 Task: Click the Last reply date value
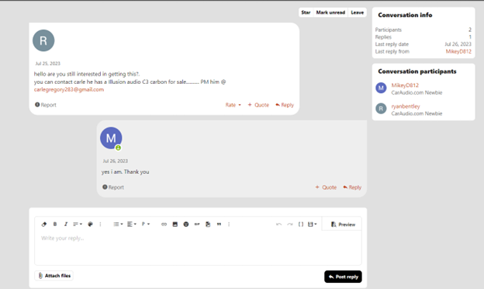click(458, 44)
